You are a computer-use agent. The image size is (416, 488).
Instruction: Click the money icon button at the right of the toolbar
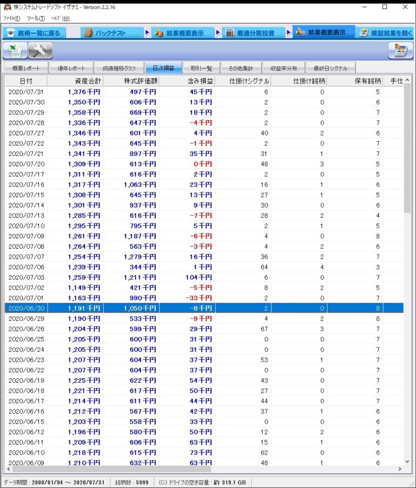point(400,50)
